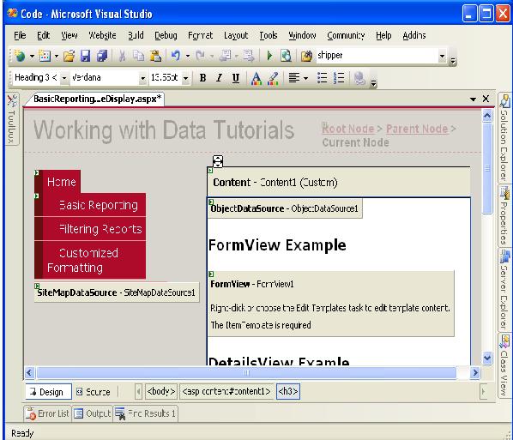Open the Heading 3 block format dropdown
Screen dimensions: 513x440
64,78
